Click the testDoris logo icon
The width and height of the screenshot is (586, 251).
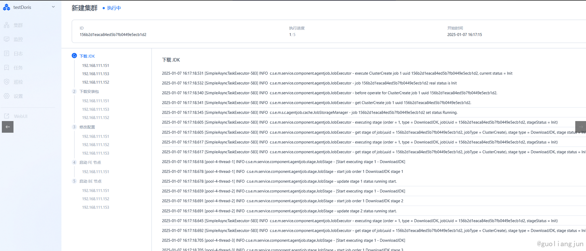pos(6,7)
